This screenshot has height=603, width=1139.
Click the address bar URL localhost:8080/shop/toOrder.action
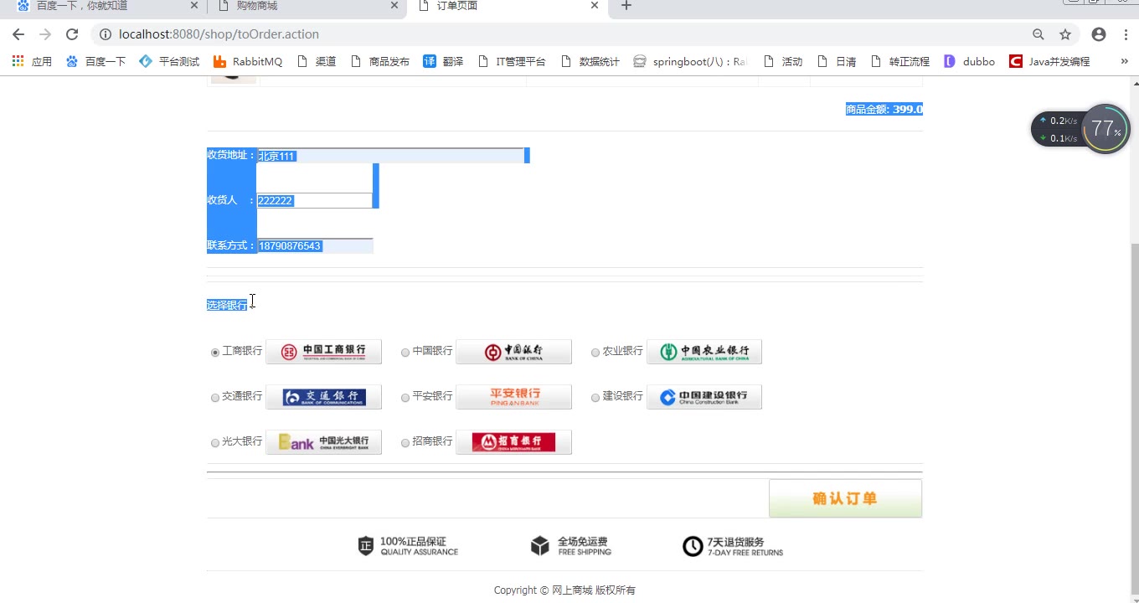point(219,34)
